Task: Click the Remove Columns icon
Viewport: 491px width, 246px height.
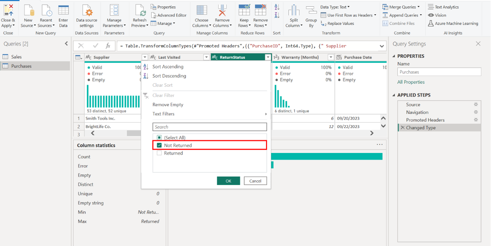Action: (222, 11)
